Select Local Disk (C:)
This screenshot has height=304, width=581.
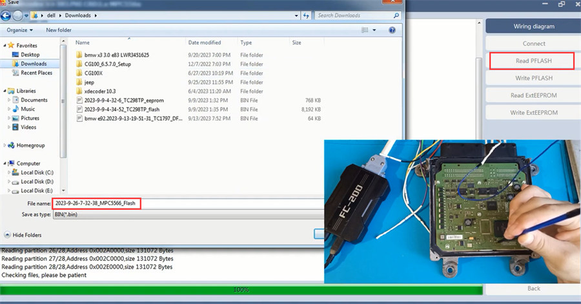coord(37,173)
